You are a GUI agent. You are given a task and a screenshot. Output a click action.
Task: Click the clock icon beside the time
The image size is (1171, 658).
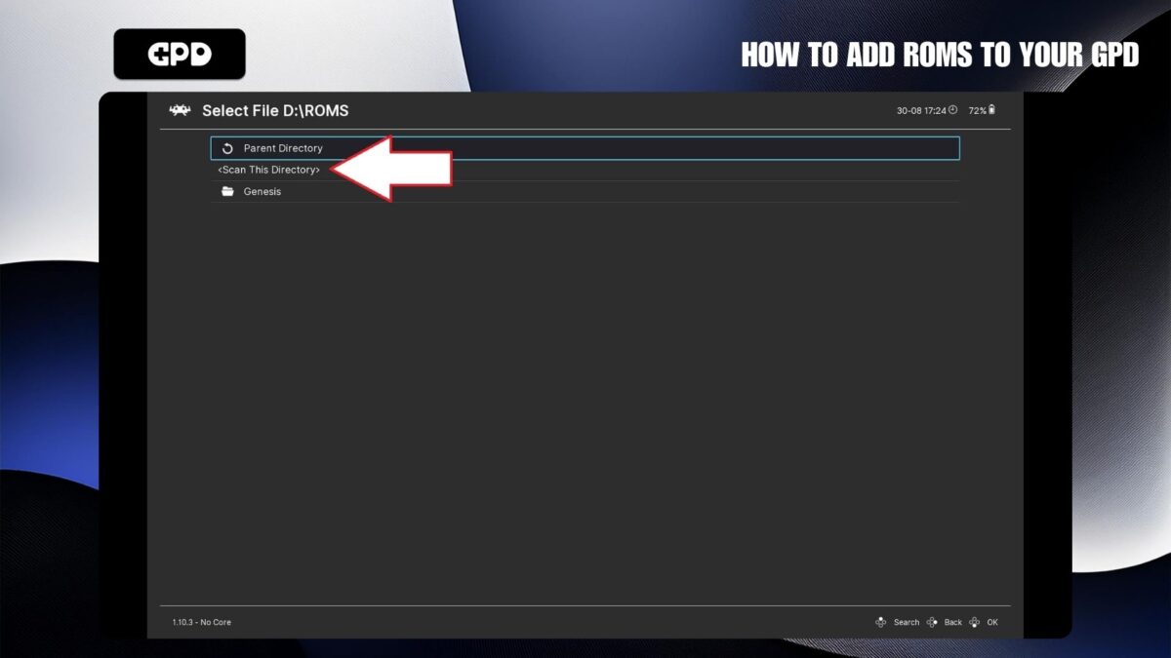click(953, 110)
